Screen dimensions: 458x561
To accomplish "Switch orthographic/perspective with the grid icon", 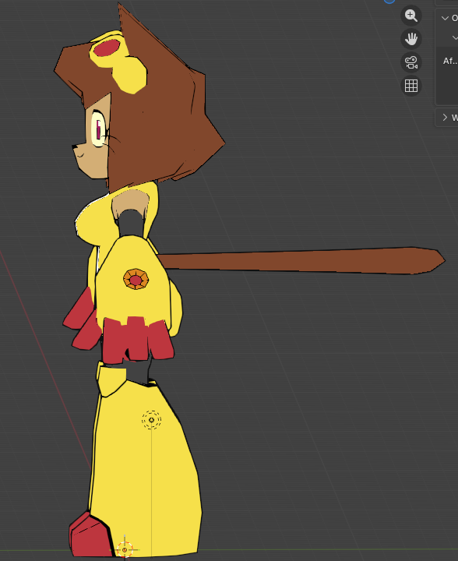I will [x=411, y=86].
